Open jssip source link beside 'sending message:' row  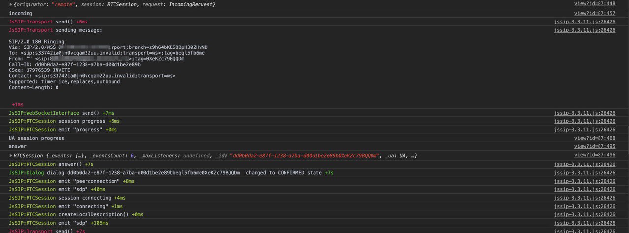coord(585,30)
